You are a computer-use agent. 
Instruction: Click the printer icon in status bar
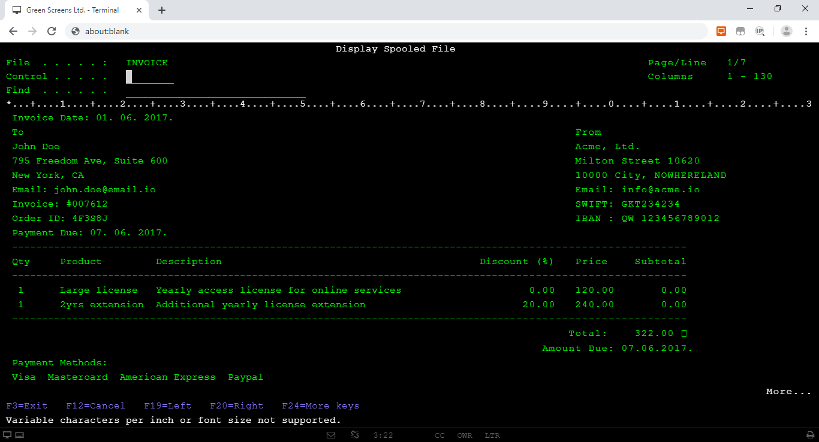(x=810, y=435)
